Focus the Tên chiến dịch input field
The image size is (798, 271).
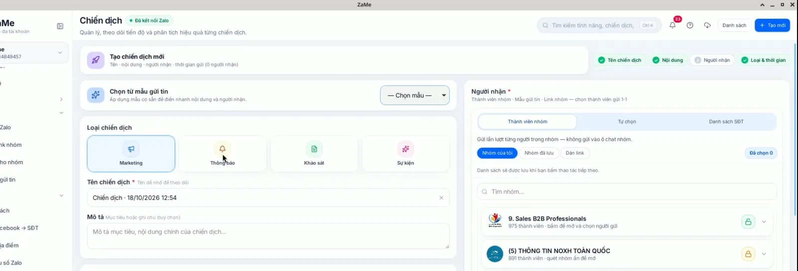tap(268, 198)
